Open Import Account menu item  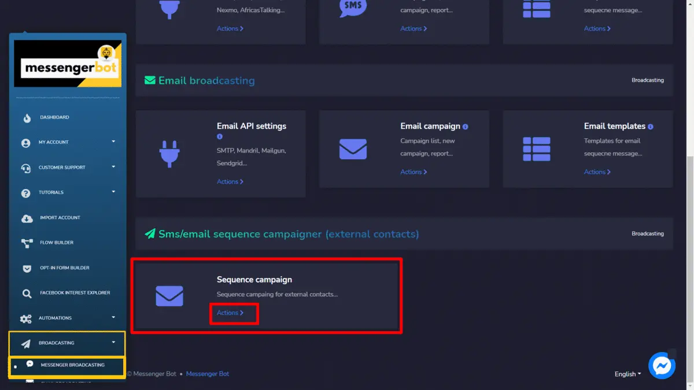pos(60,218)
